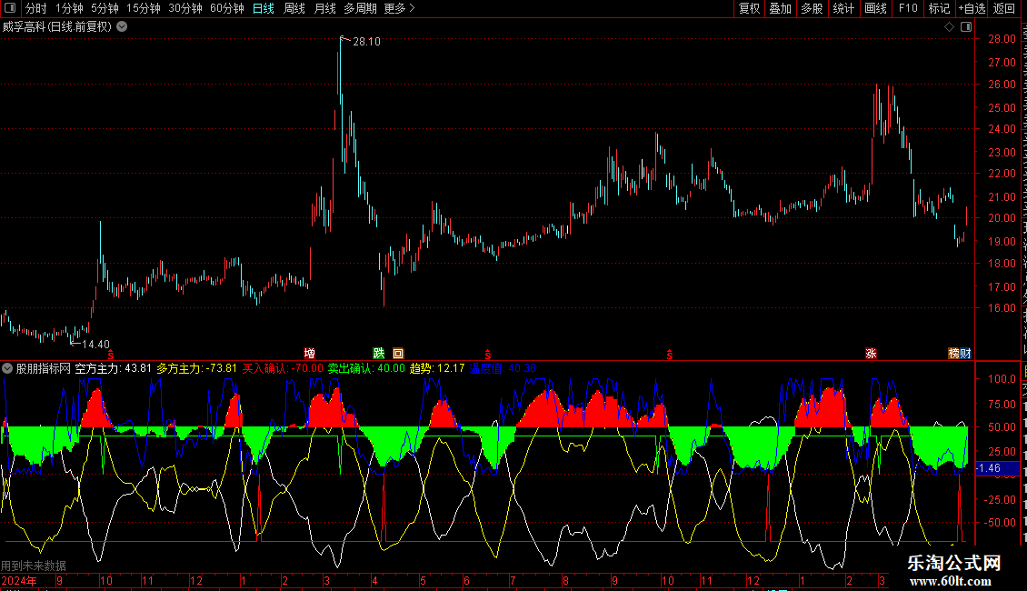Select the 1分钟 period
The image size is (1027, 591).
(x=69, y=8)
